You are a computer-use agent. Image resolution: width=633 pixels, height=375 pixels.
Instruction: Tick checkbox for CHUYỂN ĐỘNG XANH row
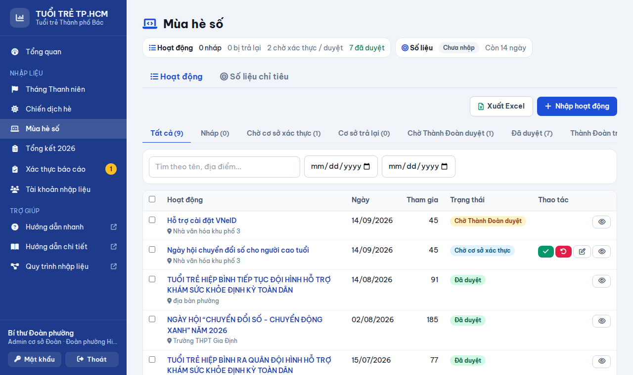pyautogui.click(x=152, y=319)
